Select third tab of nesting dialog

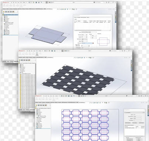tap(84, 17)
